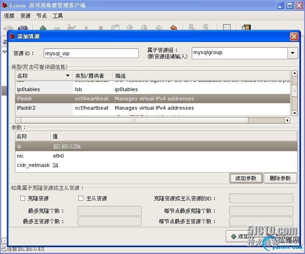Sort by 名称 column in type list
This screenshot has width=305, height=254.
click(x=44, y=76)
